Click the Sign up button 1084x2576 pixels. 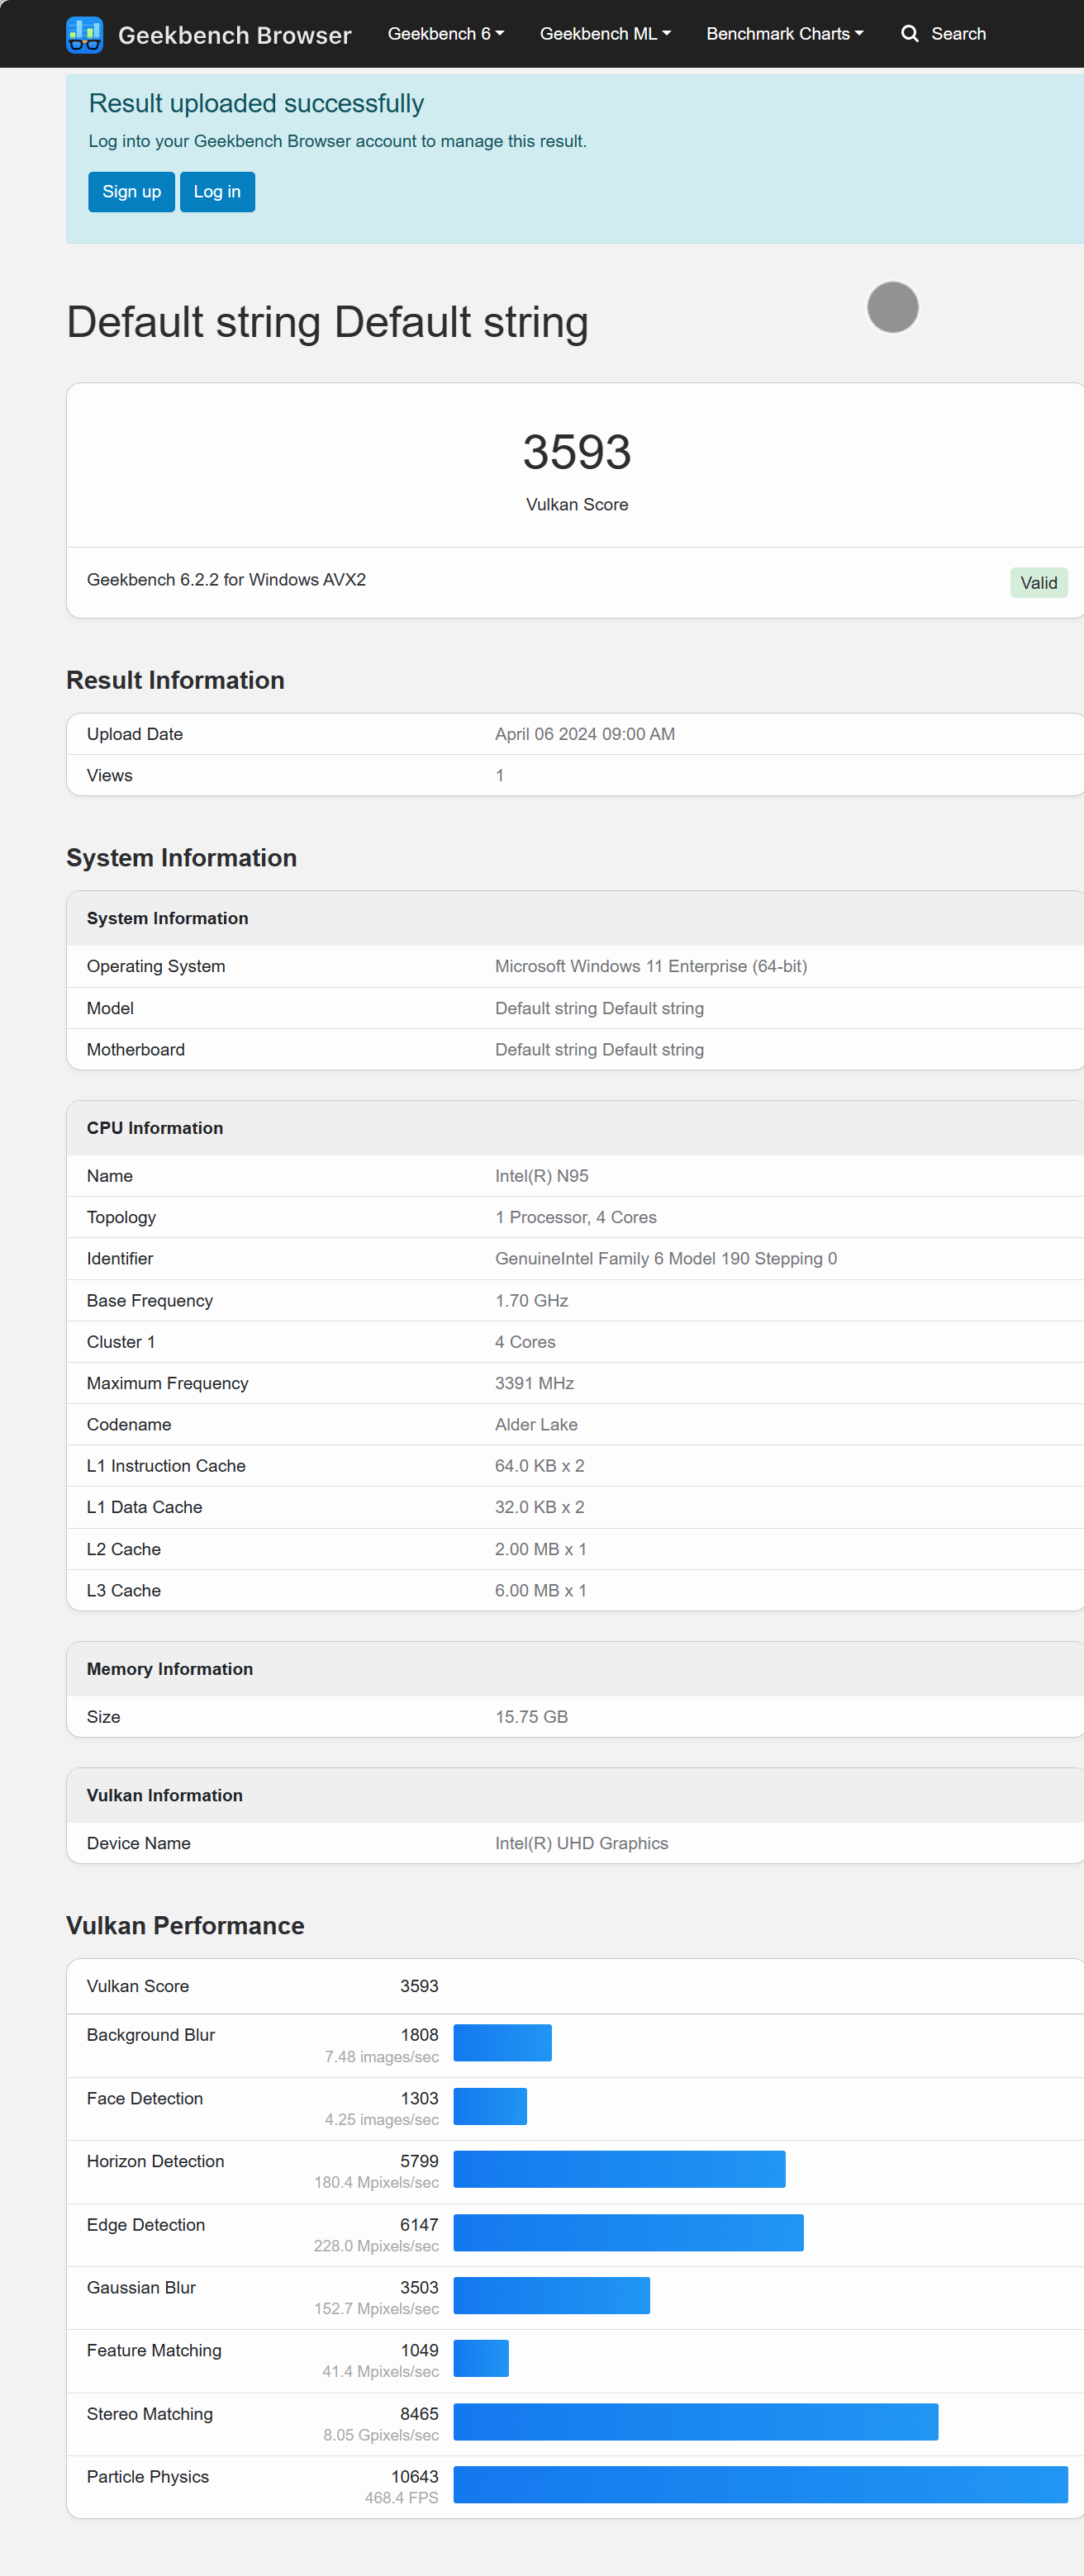pos(132,192)
